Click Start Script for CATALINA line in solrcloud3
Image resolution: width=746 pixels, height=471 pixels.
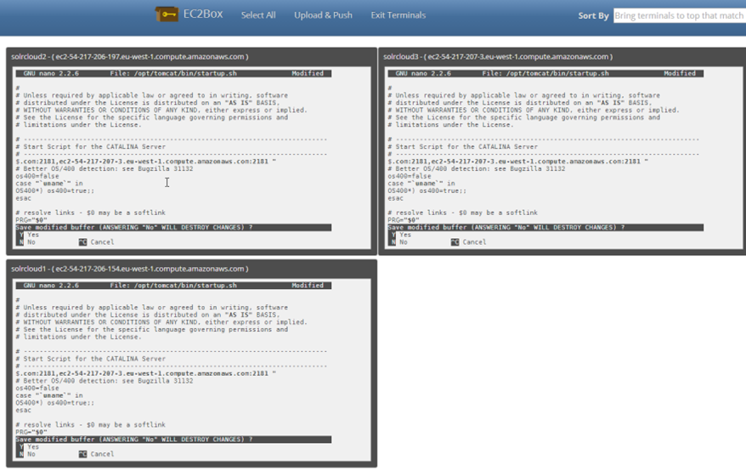463,147
